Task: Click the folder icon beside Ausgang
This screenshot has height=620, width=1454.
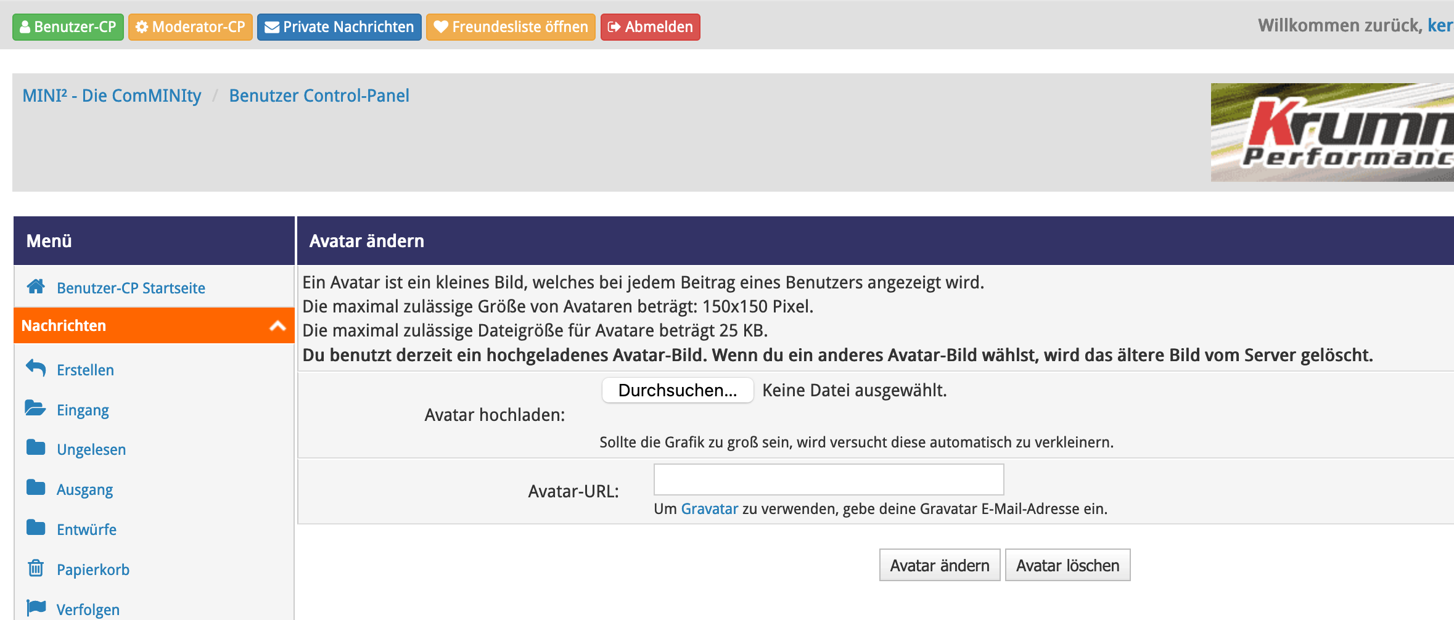Action: coord(36,488)
